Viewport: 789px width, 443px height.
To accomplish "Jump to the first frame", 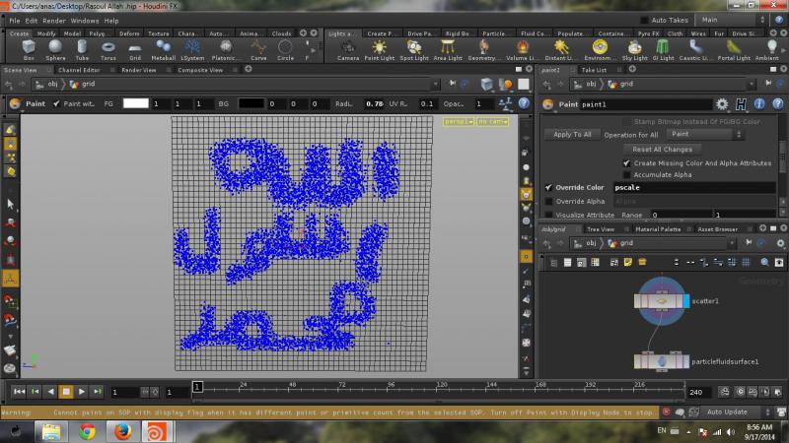I will [19, 391].
